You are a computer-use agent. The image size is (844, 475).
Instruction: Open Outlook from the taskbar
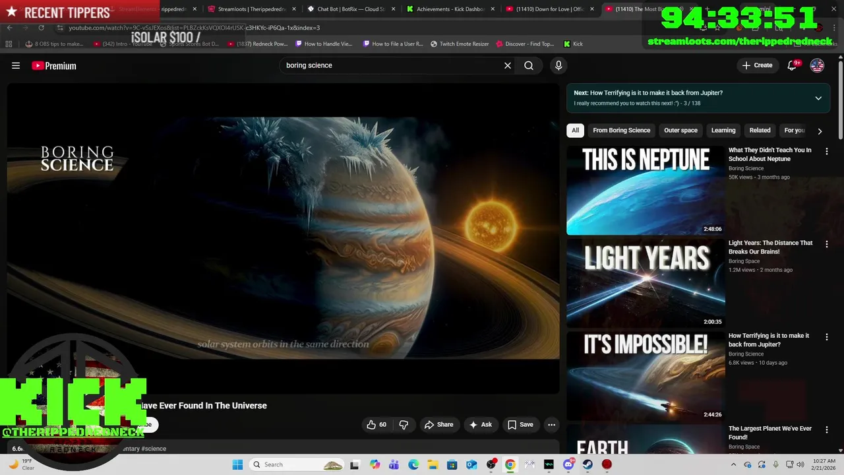coord(471,464)
